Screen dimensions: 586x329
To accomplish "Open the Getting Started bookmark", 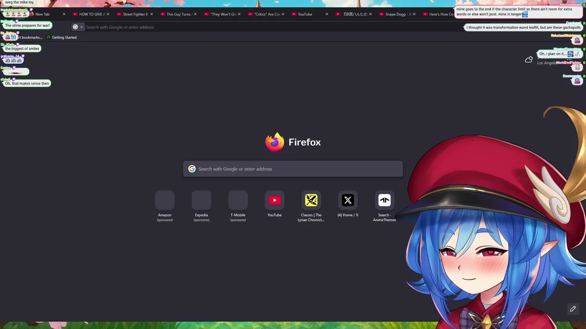I will 62,37.
